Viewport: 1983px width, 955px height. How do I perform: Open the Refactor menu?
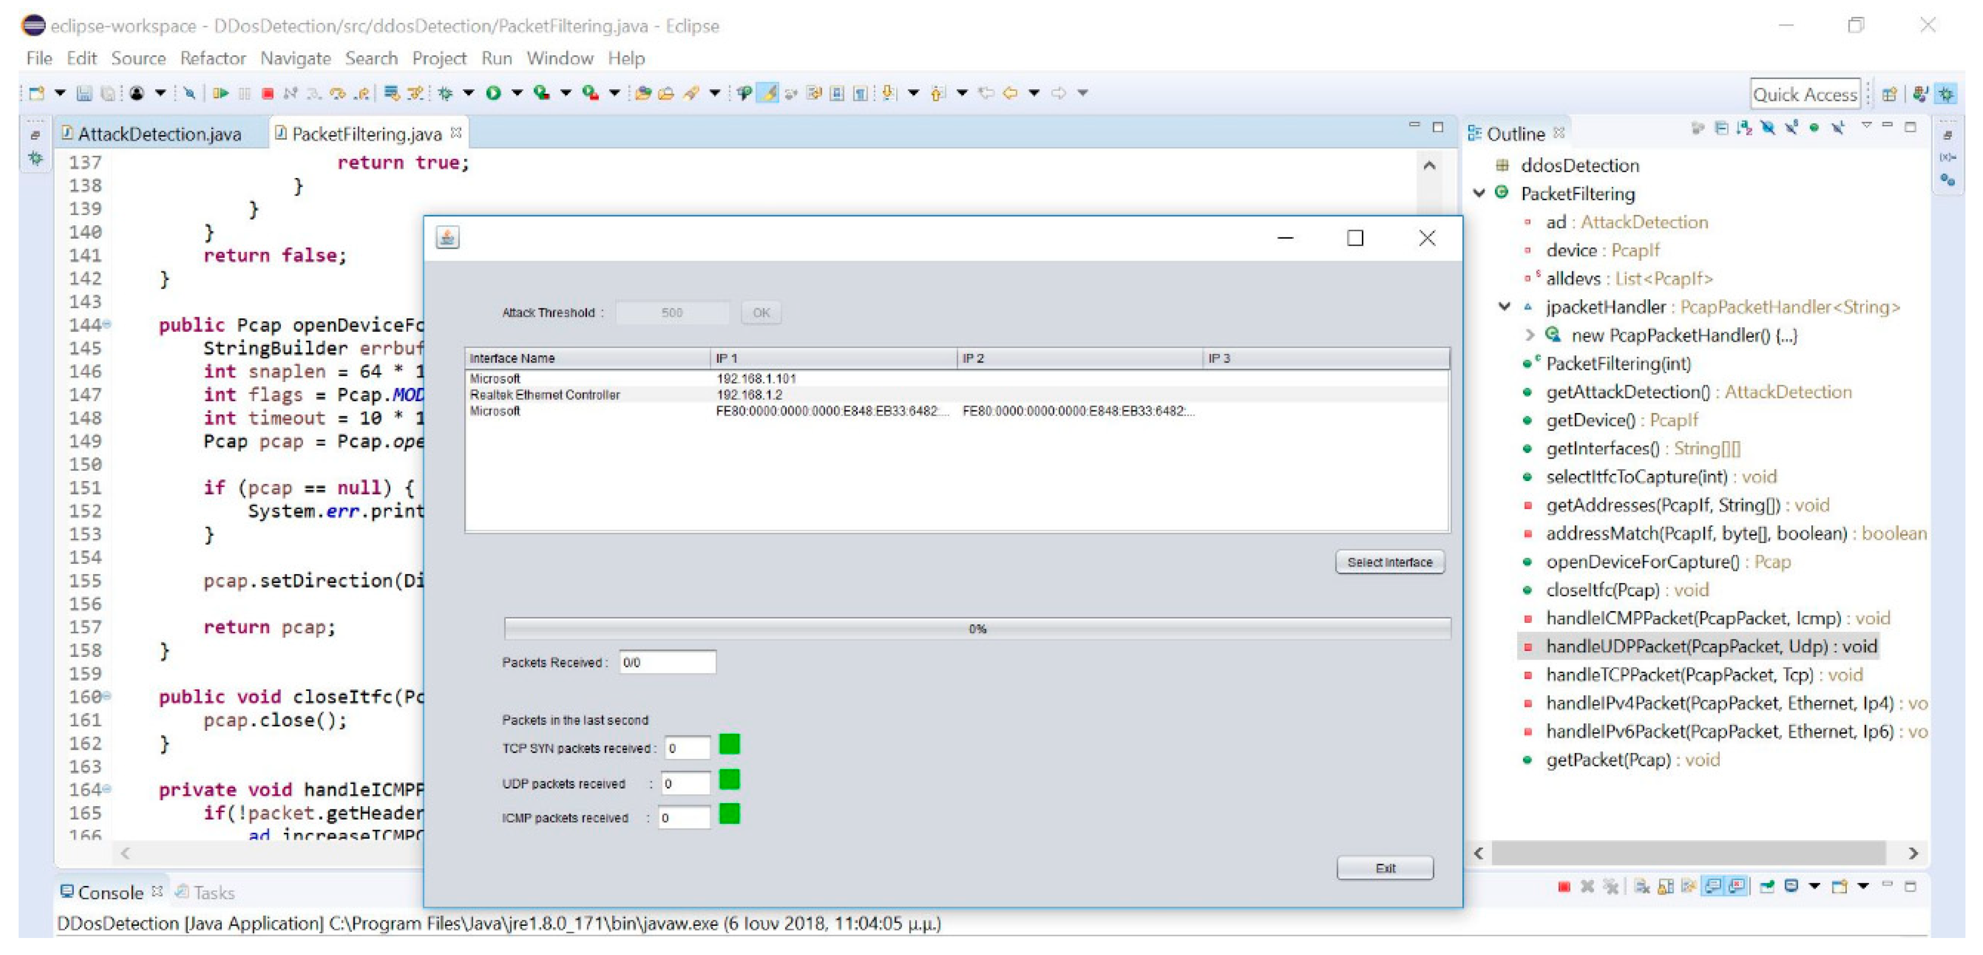coord(213,58)
